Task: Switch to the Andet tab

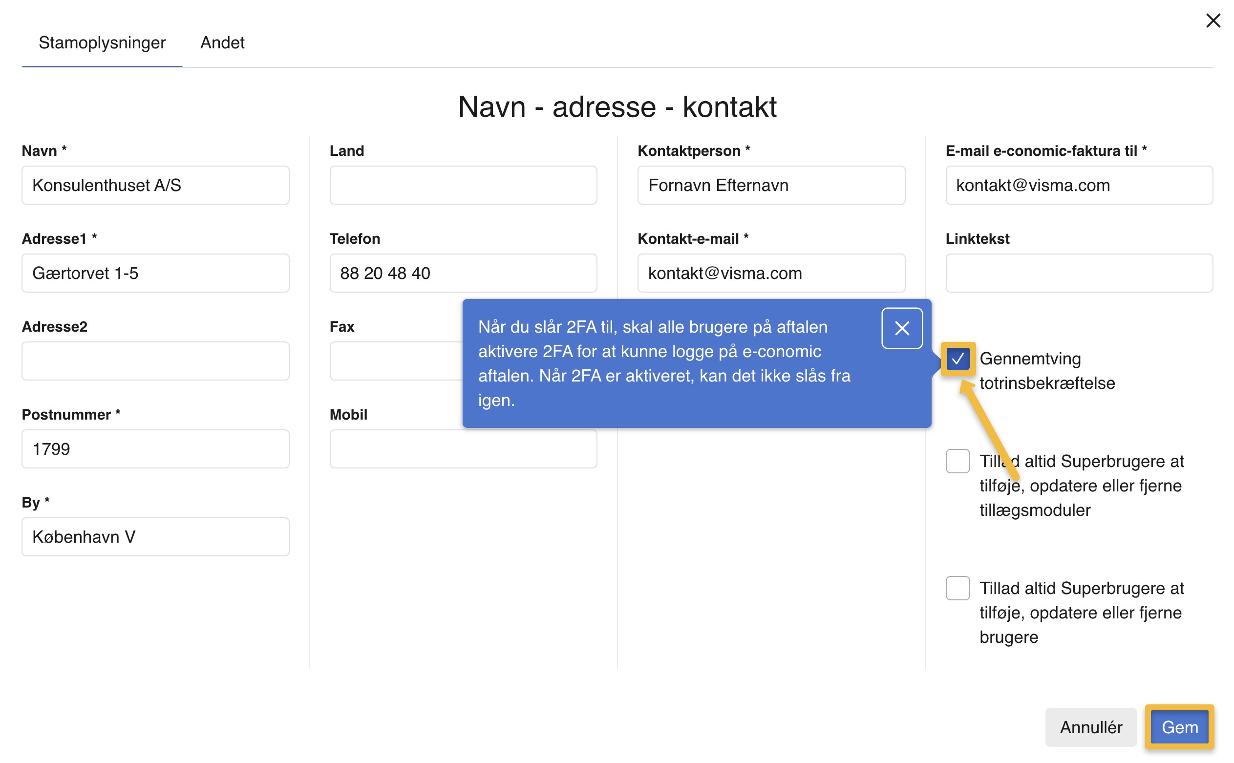Action: [x=222, y=43]
